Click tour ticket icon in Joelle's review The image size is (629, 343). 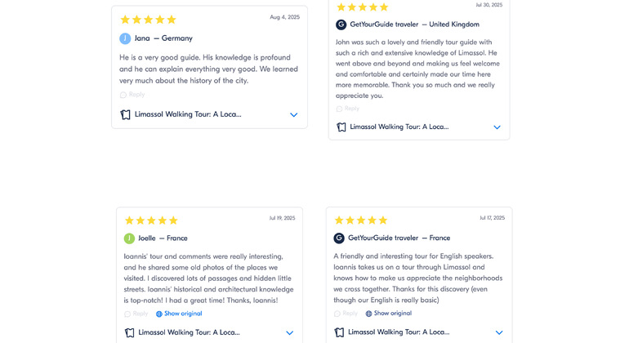click(129, 332)
